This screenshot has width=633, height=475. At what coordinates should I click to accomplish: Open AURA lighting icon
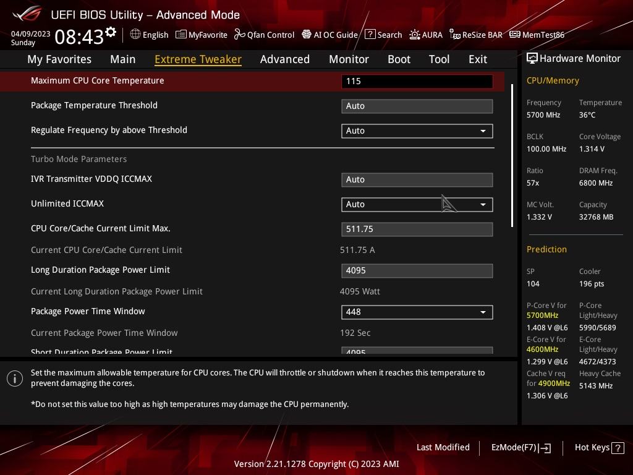coord(415,35)
